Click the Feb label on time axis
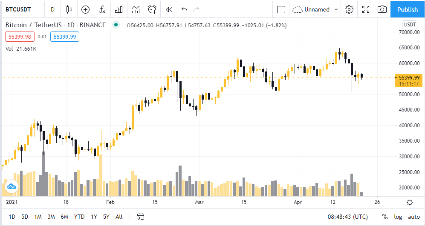The image size is (425, 226). [x=110, y=202]
